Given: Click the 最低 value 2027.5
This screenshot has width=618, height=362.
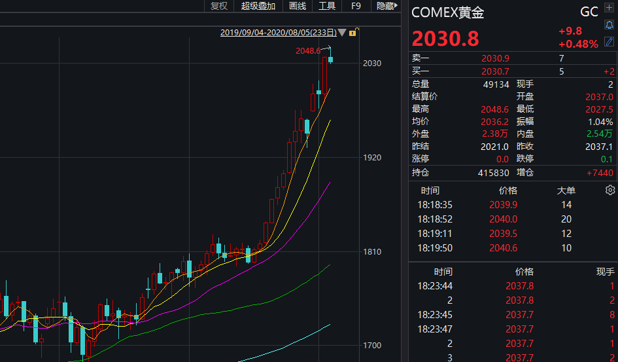Looking at the screenshot, I should coord(599,109).
